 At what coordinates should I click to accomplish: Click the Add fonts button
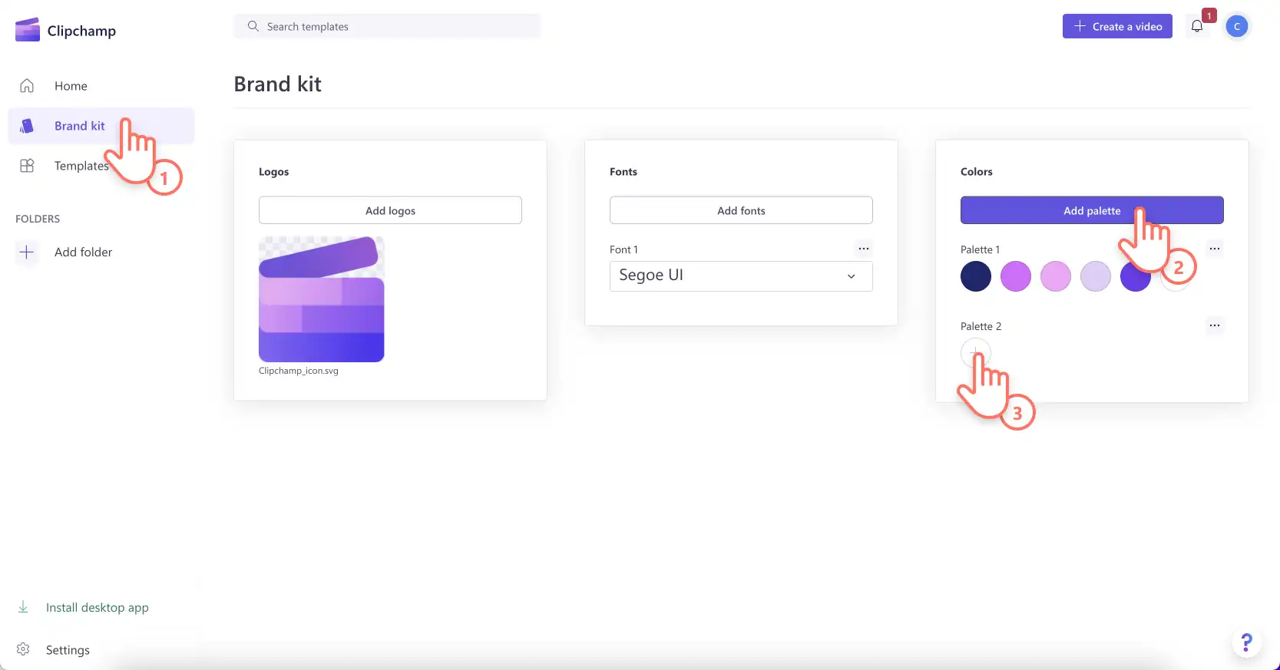[x=741, y=210]
